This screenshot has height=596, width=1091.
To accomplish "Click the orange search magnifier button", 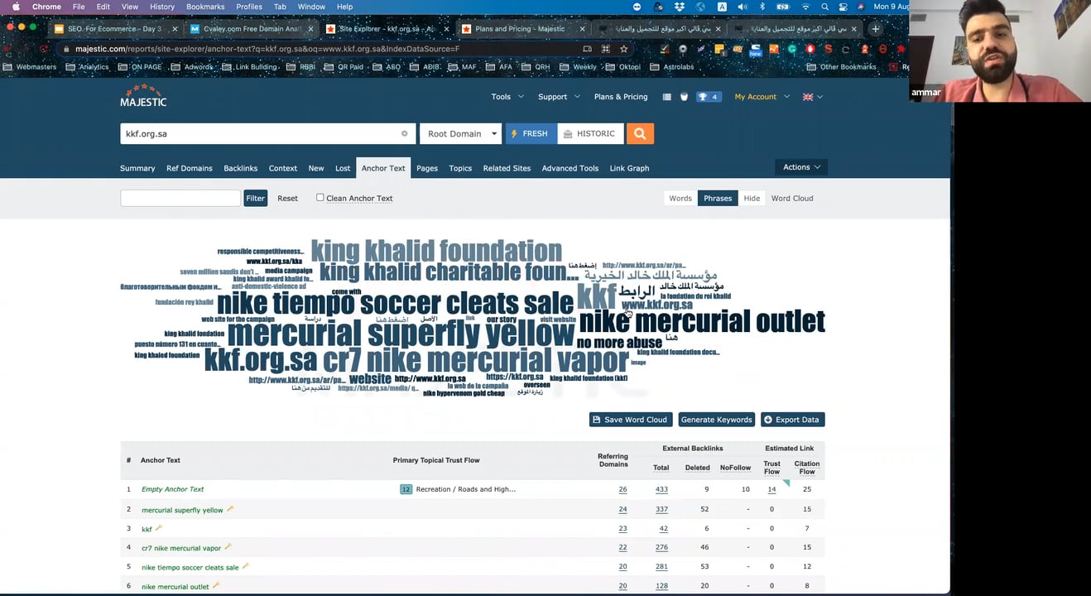I will (640, 133).
